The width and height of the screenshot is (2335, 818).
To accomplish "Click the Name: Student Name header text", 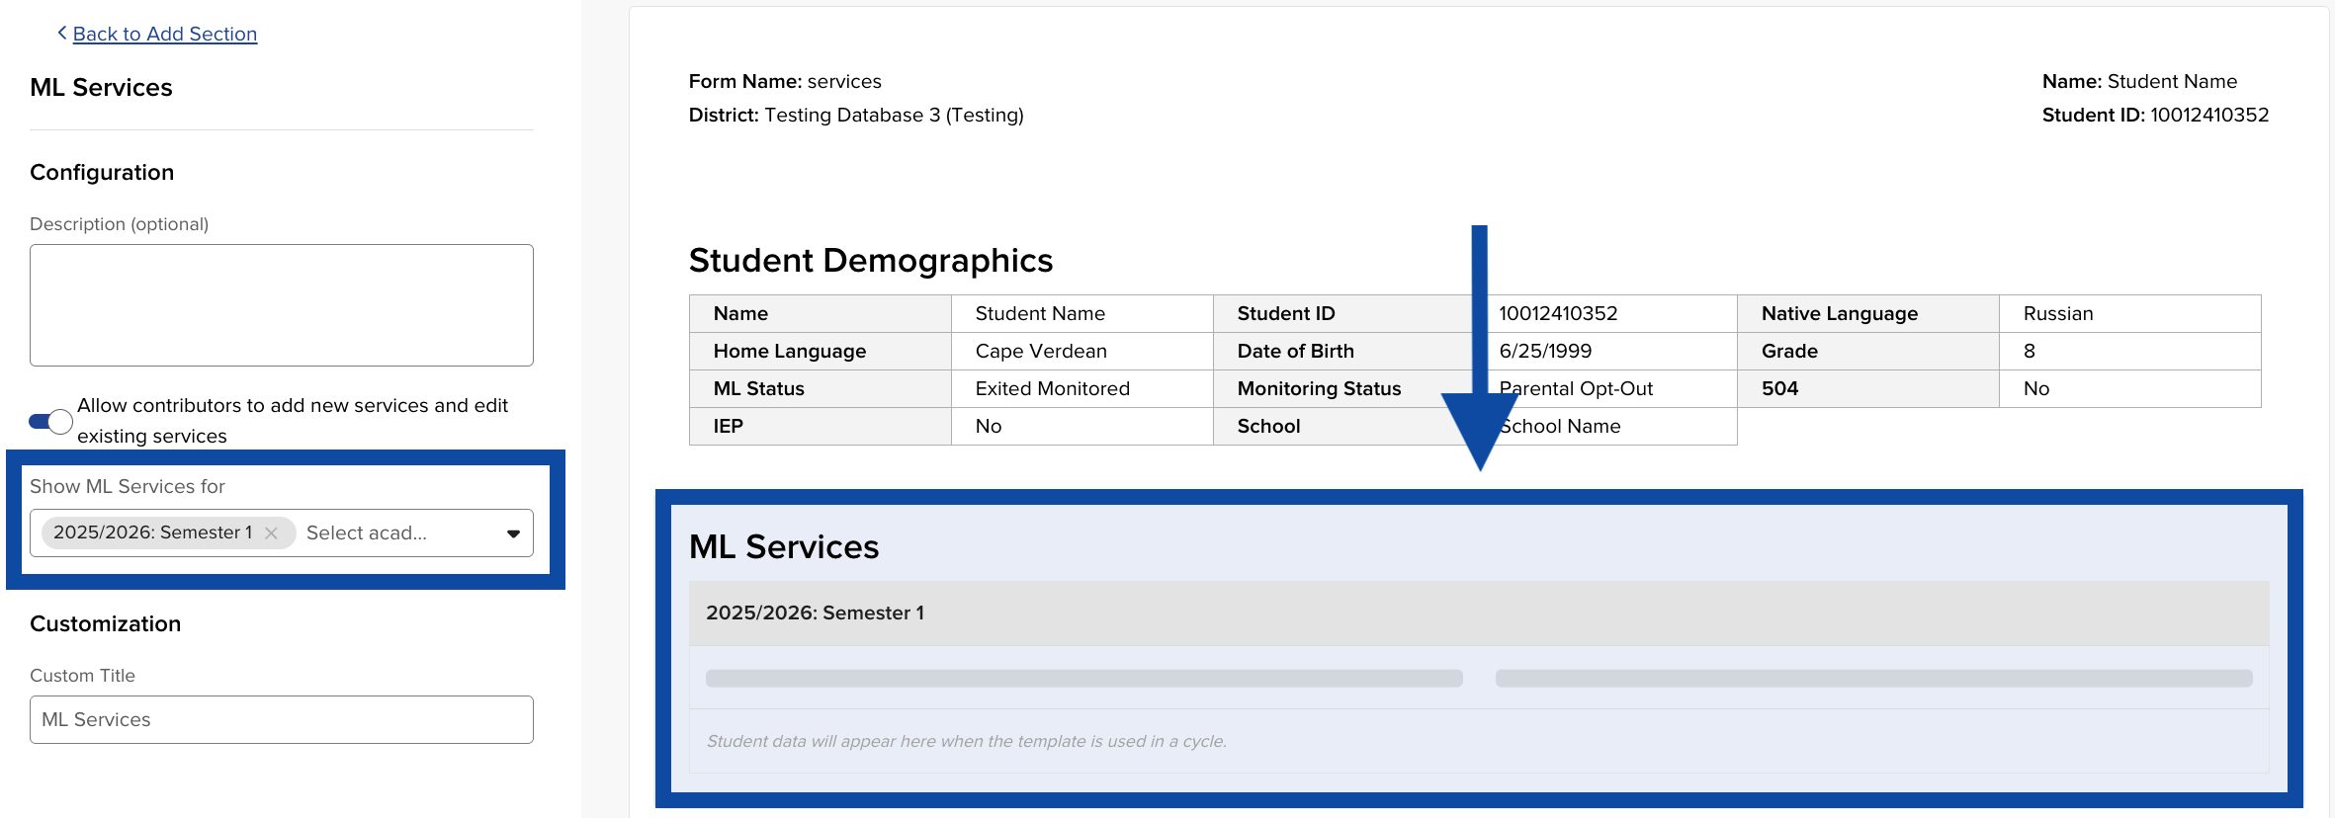I will click(x=2139, y=81).
